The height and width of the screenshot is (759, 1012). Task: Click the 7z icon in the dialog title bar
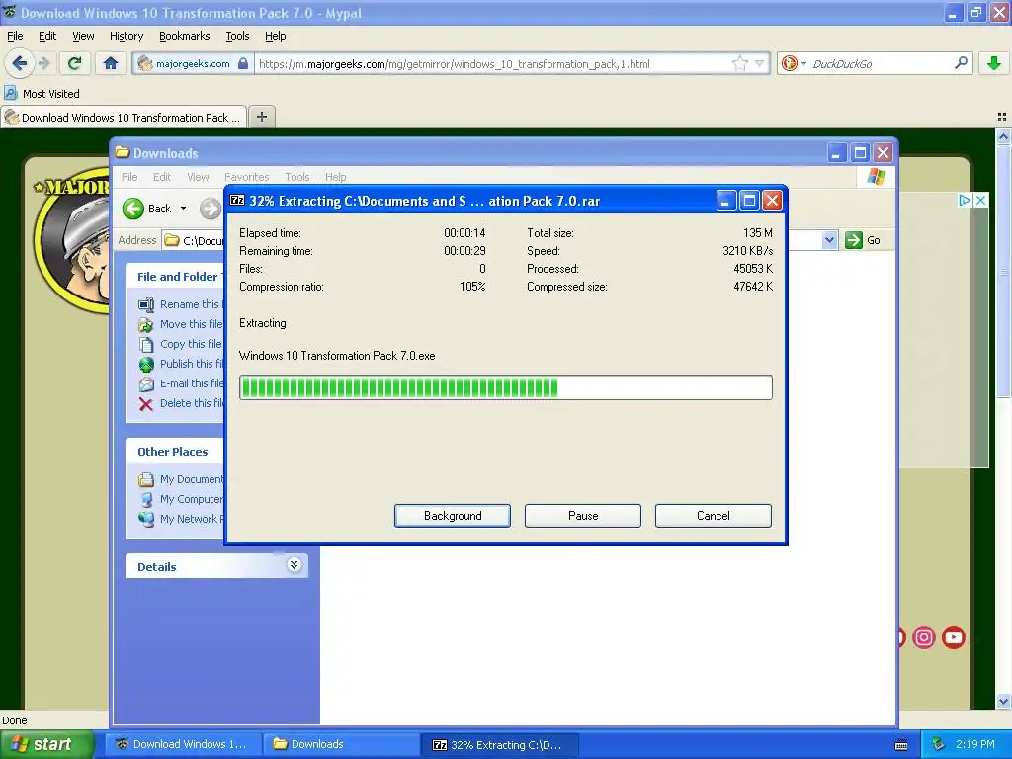pos(237,200)
